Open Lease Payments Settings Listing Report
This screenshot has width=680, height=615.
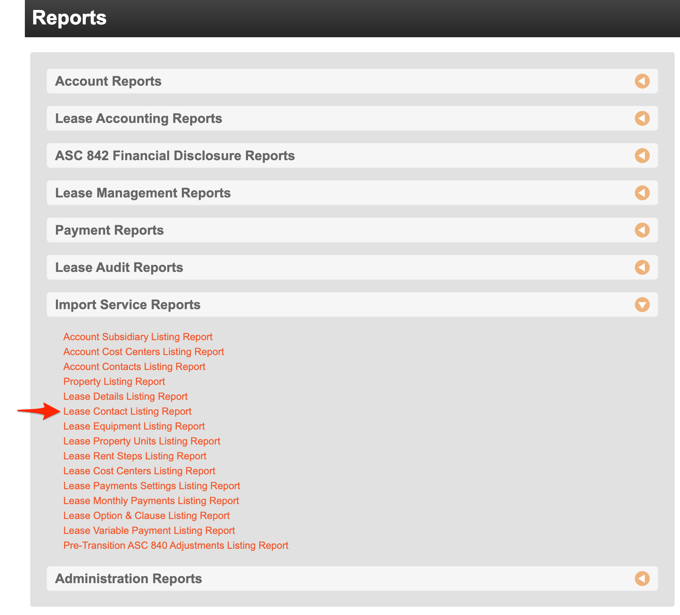152,486
